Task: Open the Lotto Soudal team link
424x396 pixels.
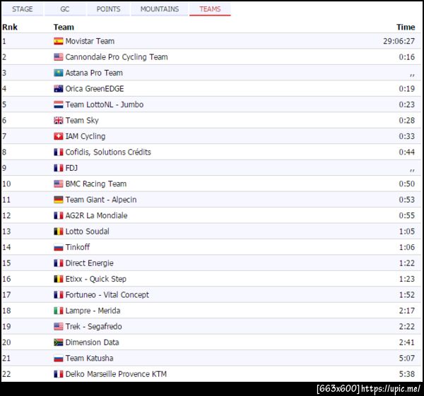Action: 88,232
